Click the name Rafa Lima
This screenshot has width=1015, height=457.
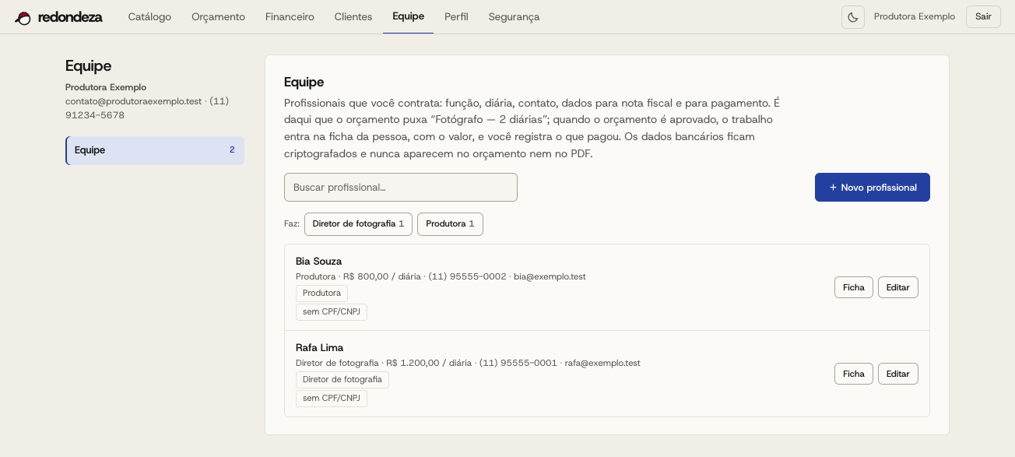tap(320, 348)
